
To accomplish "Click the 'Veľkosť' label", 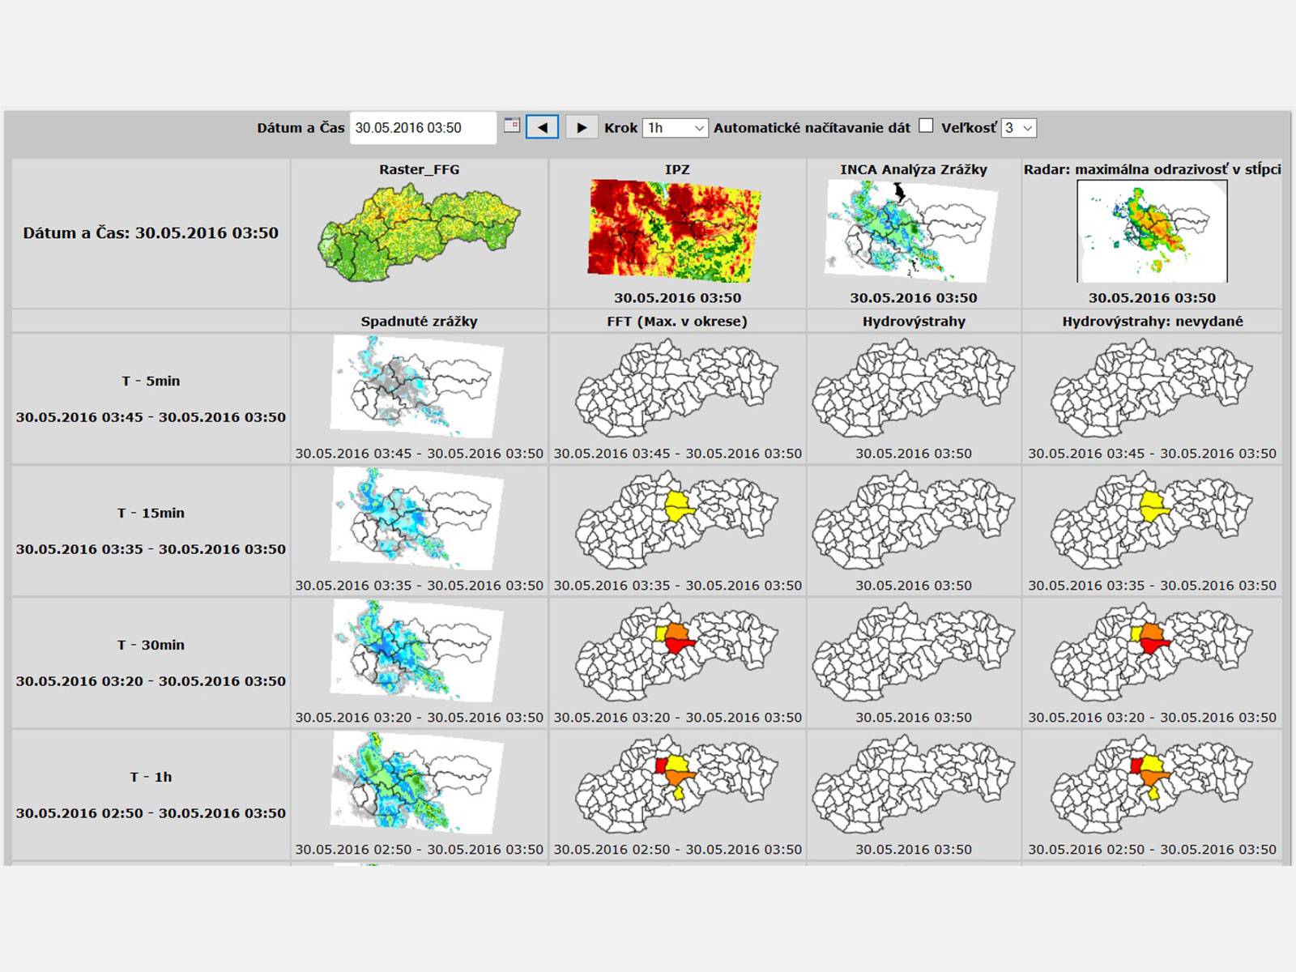I will [x=969, y=128].
